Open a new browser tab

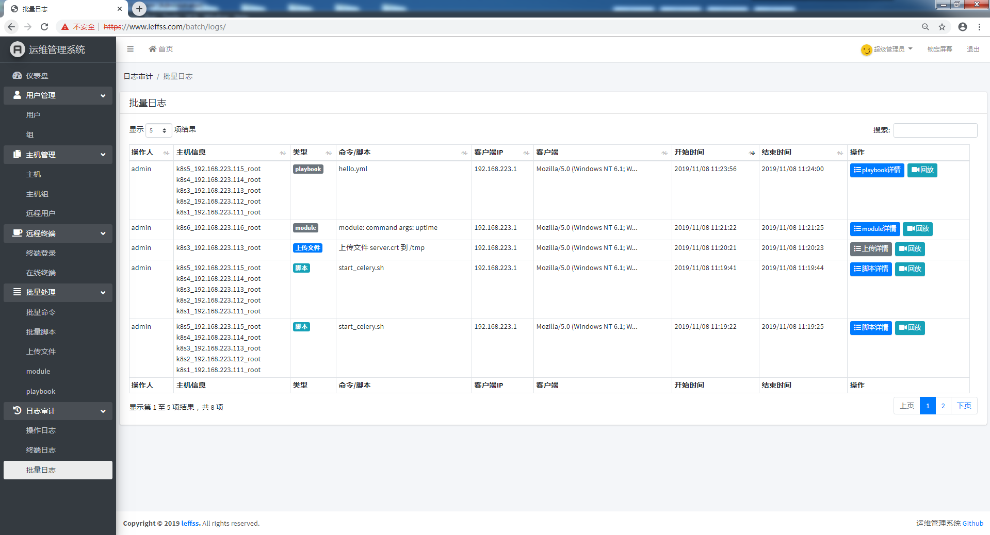point(139,9)
